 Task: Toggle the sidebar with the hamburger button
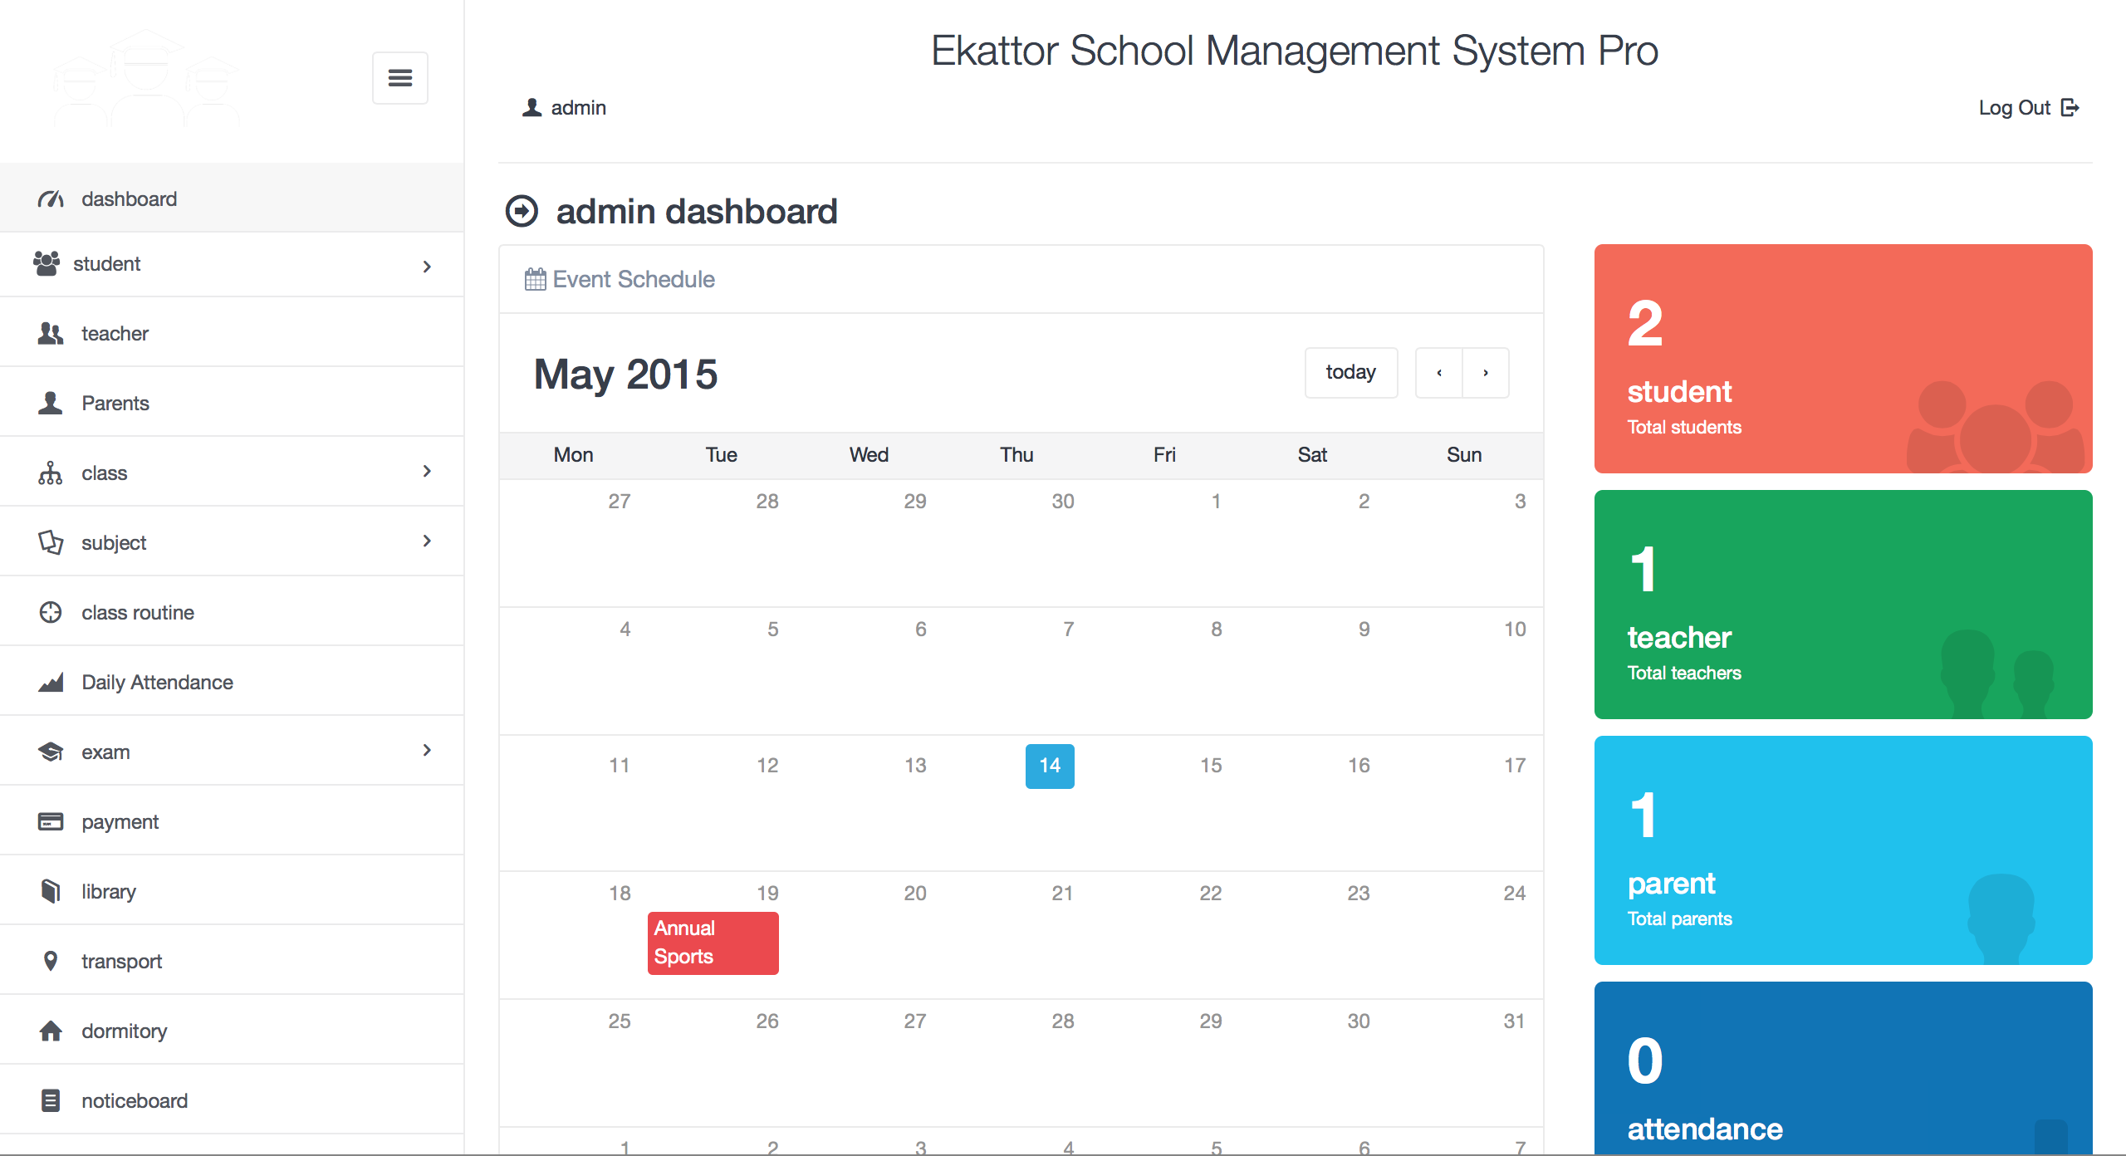pyautogui.click(x=399, y=77)
